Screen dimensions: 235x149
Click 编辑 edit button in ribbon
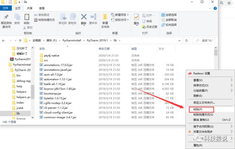[x=147, y=21]
